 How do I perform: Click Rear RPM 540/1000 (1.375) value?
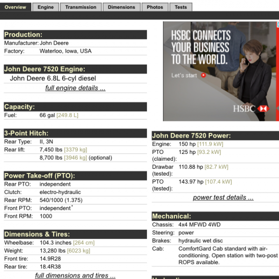(x=61, y=200)
